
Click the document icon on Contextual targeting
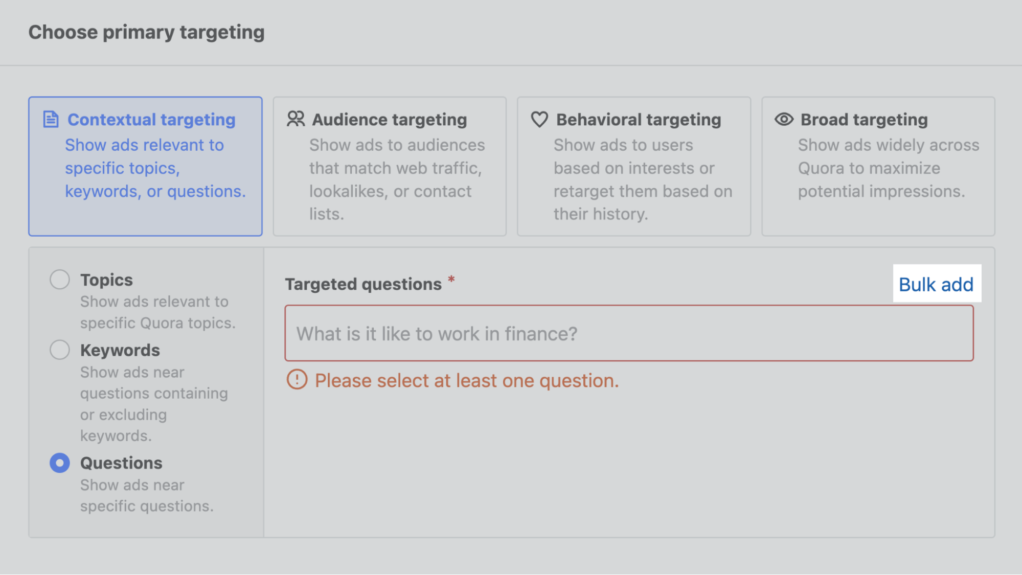click(x=51, y=119)
